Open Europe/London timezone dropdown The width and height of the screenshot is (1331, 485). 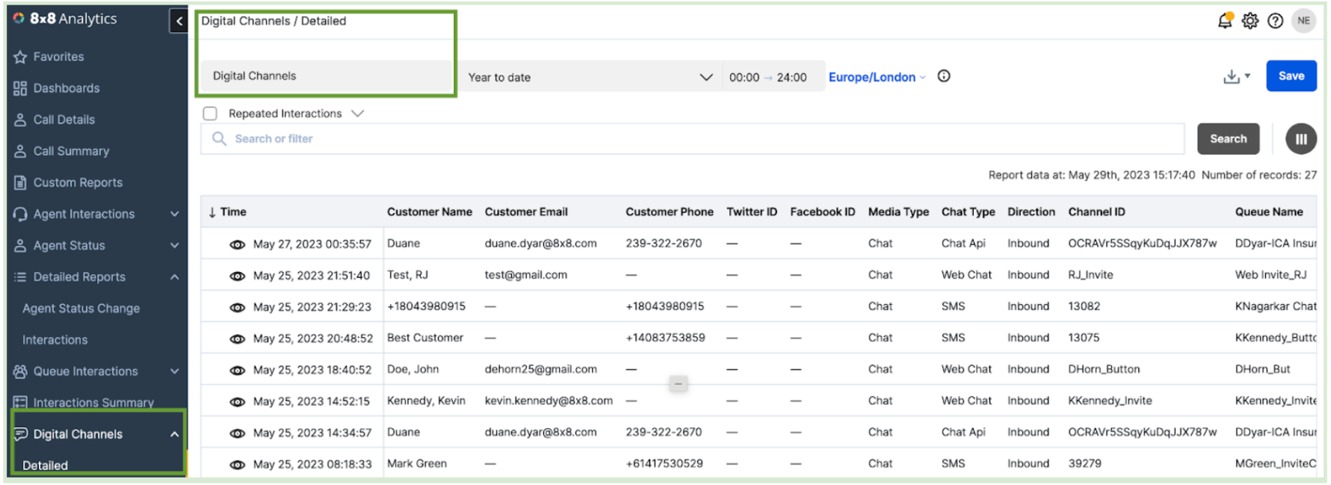coord(877,77)
